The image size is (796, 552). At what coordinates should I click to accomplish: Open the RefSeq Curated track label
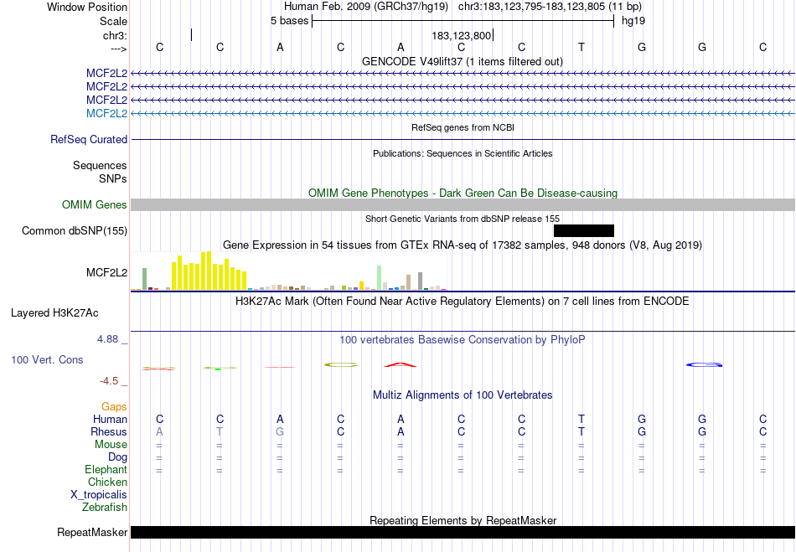(x=89, y=139)
